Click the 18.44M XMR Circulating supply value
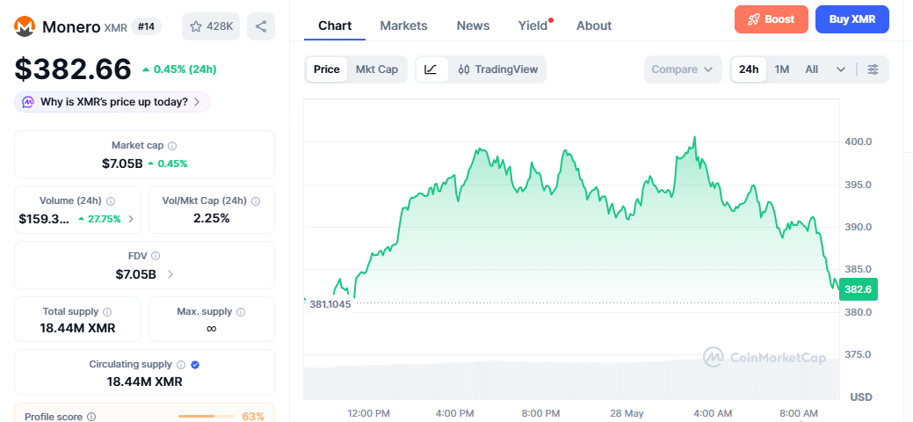The width and height of the screenshot is (913, 422). [x=144, y=382]
